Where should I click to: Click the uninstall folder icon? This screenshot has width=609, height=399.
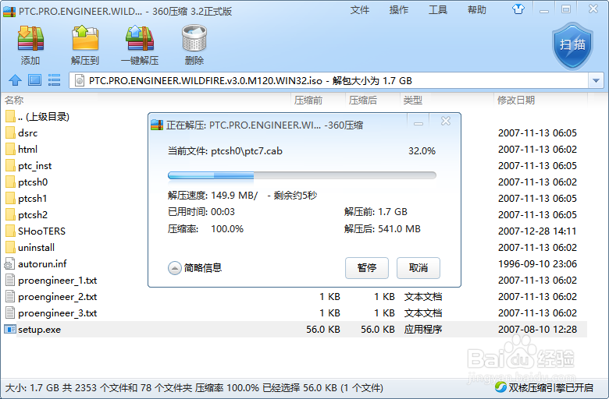pyautogui.click(x=10, y=247)
